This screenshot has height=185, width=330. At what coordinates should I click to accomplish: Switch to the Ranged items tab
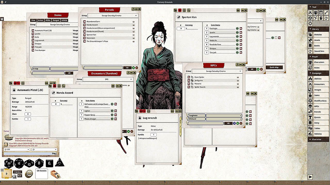pos(56,20)
